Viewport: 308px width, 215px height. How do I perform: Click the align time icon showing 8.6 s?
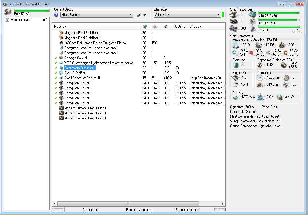260,97
